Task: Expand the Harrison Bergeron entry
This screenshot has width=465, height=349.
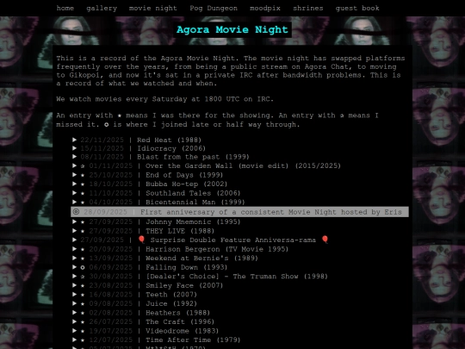Action: tap(75, 249)
